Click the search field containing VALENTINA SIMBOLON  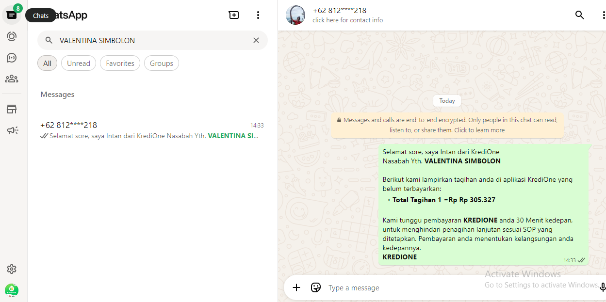point(152,40)
